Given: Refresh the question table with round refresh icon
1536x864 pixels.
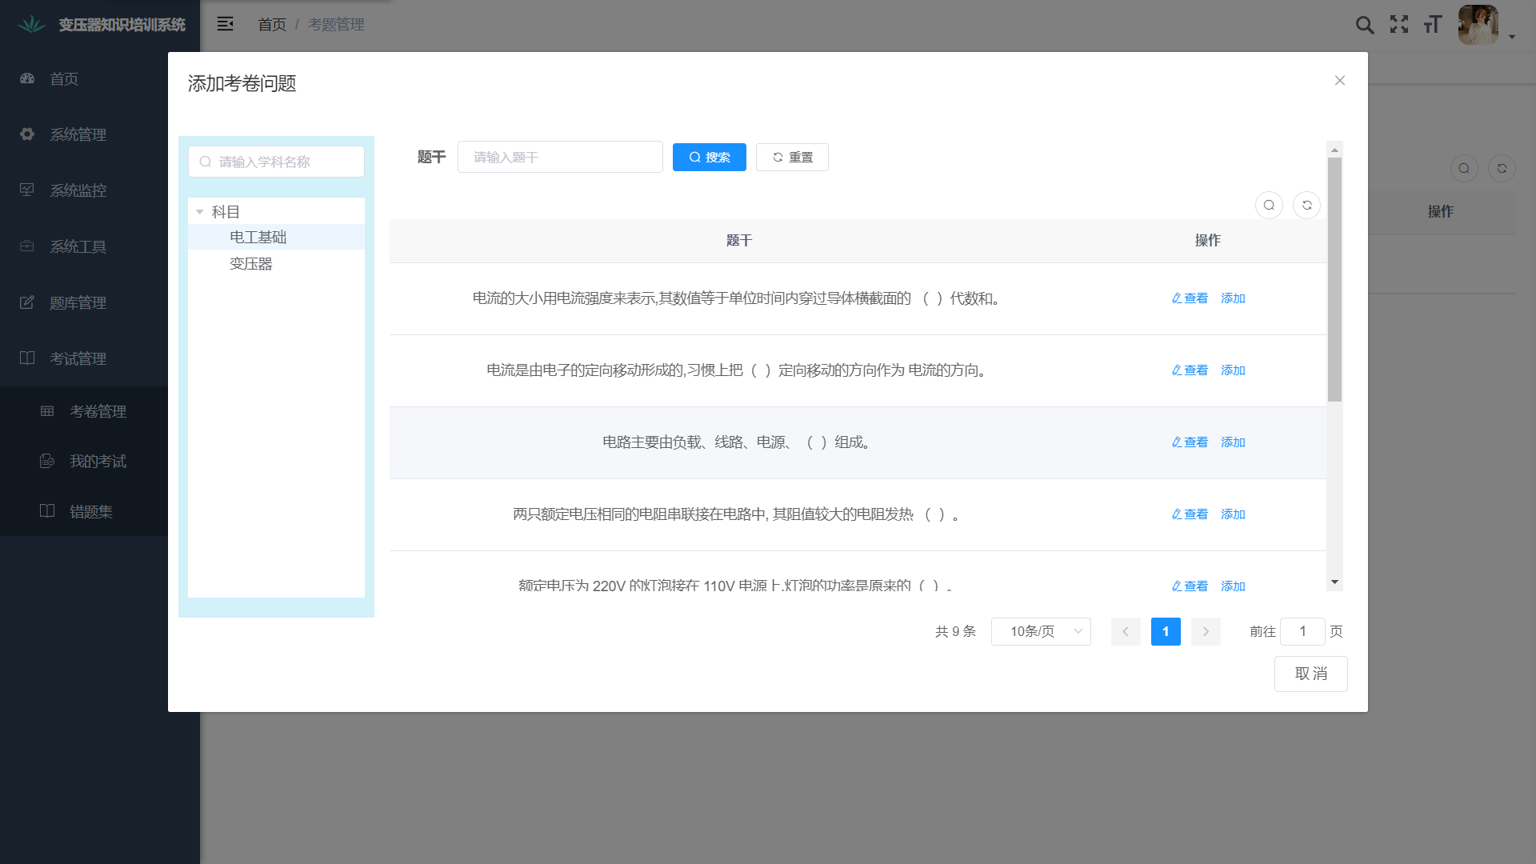Looking at the screenshot, I should [x=1307, y=206].
